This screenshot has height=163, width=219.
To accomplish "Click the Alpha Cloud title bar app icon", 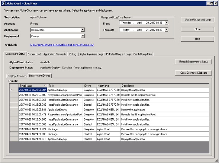I will click(x=3, y=3).
